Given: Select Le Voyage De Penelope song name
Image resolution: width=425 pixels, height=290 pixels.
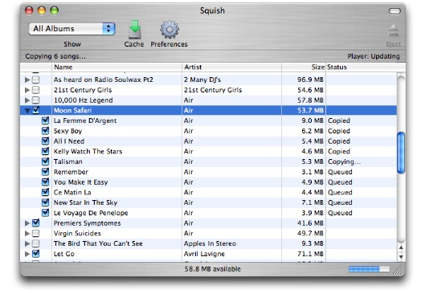Looking at the screenshot, I should (91, 213).
